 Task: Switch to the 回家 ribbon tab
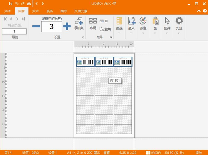pyautogui.click(x=22, y=11)
